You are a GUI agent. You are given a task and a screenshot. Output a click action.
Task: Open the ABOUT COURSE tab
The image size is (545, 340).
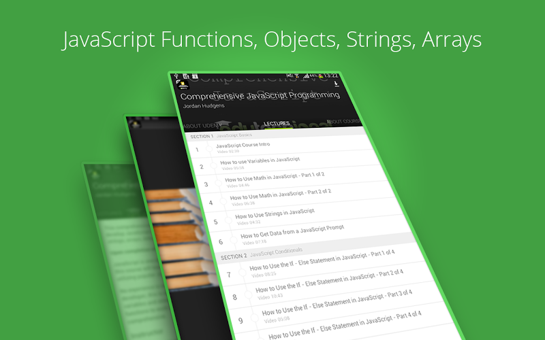pyautogui.click(x=344, y=122)
